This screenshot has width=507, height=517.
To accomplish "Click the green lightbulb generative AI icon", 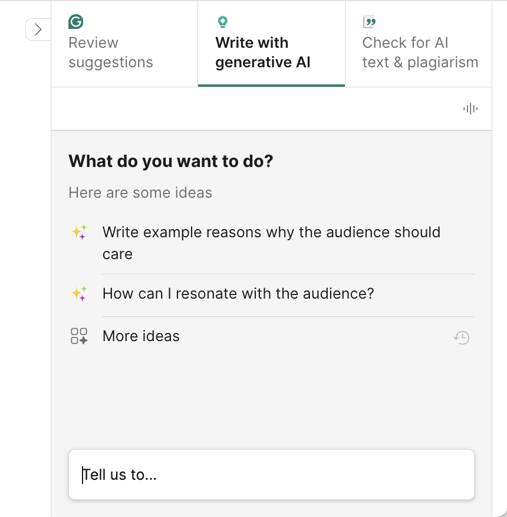I will click(x=222, y=22).
